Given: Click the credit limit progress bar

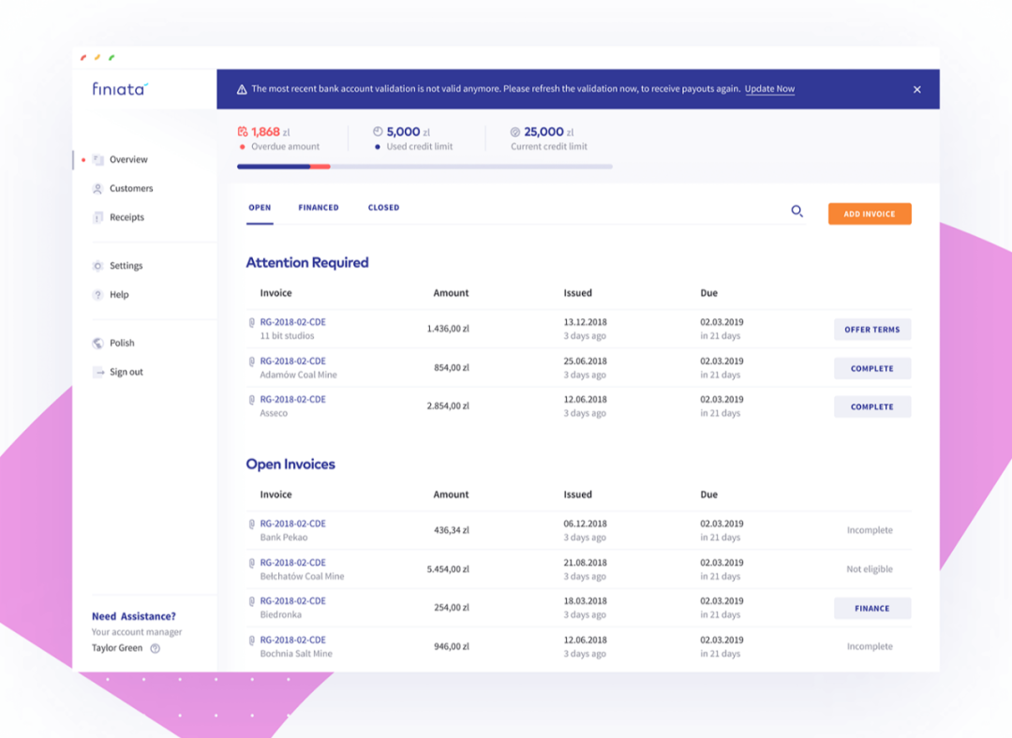Looking at the screenshot, I should pos(424,167).
